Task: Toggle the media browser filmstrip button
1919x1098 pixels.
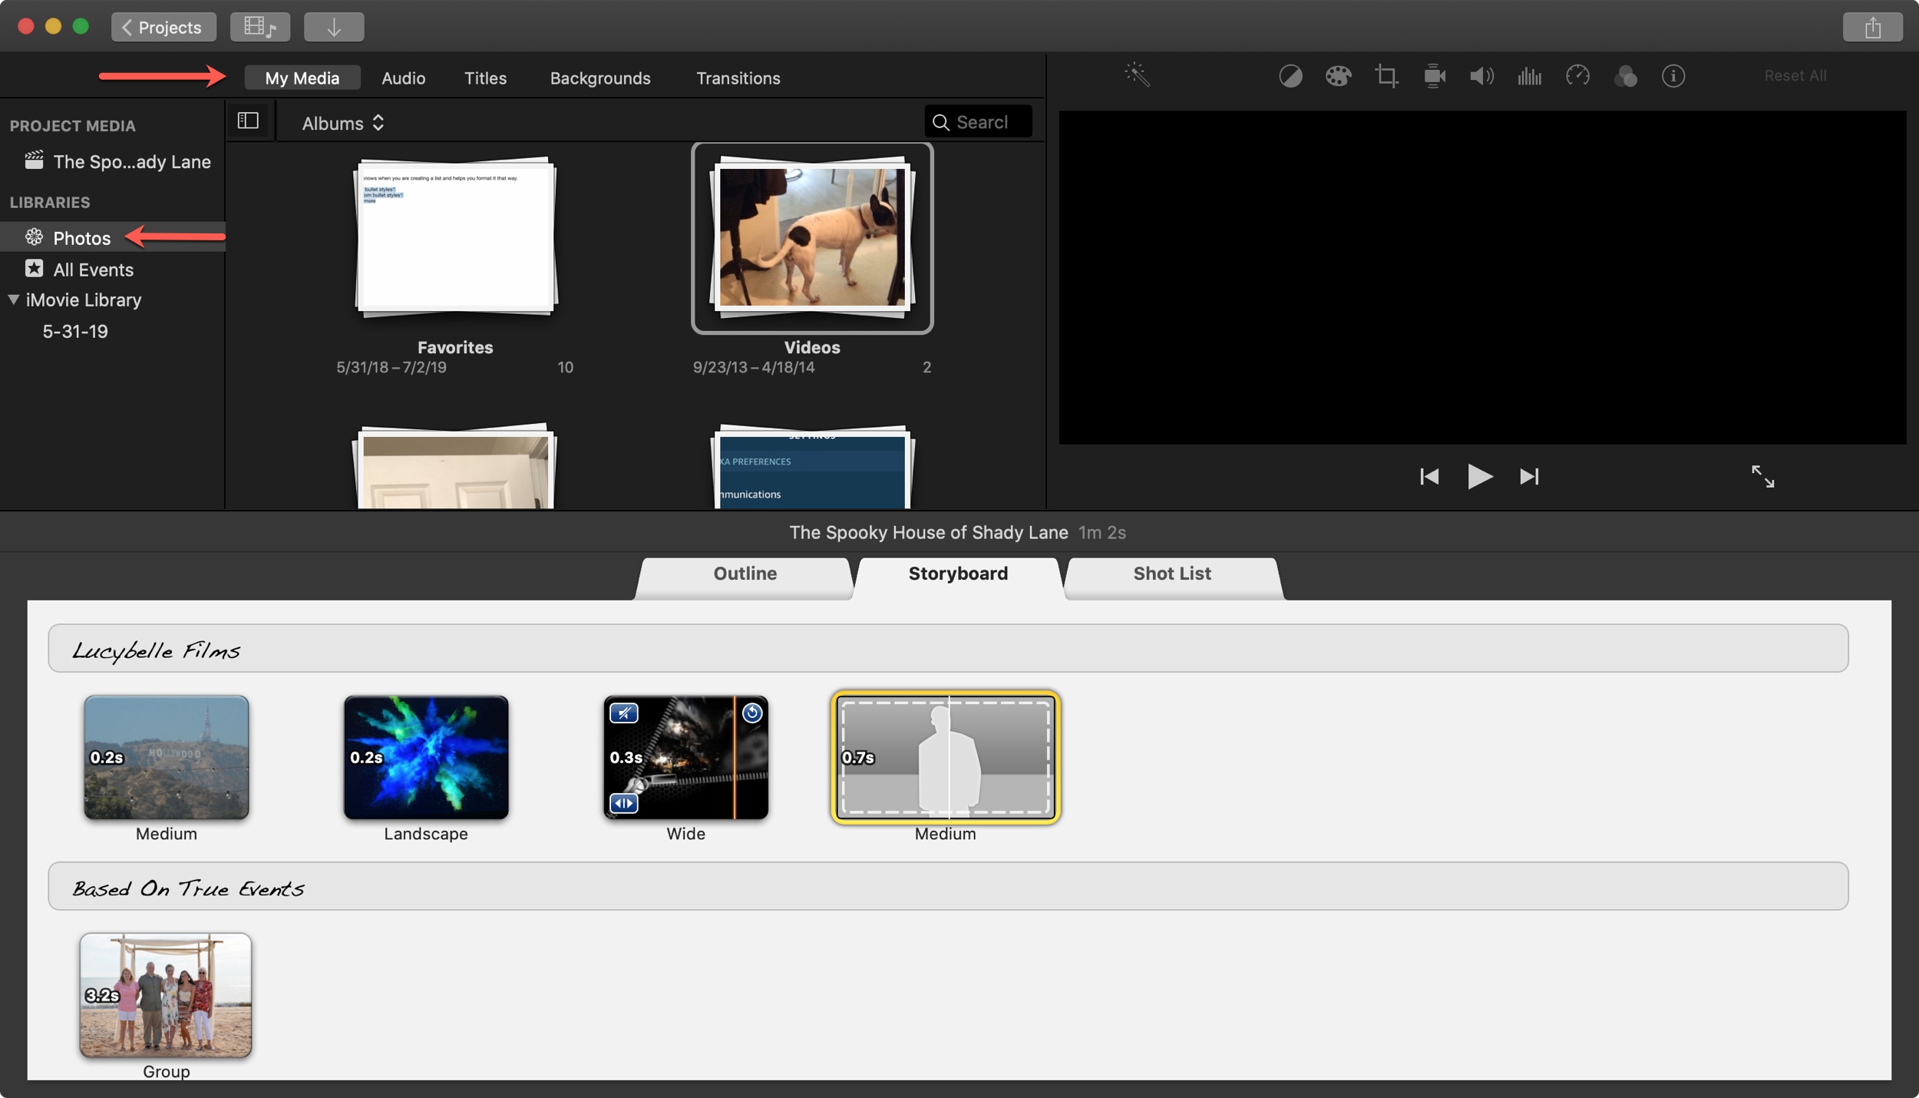Action: [260, 27]
